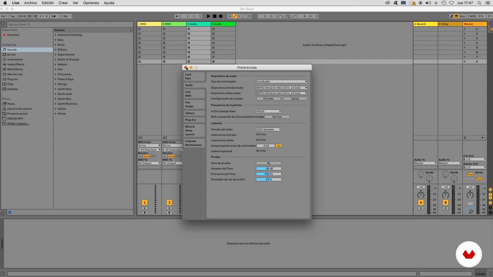
Task: Click Añadir carpeta link
Action: pyautogui.click(x=18, y=124)
